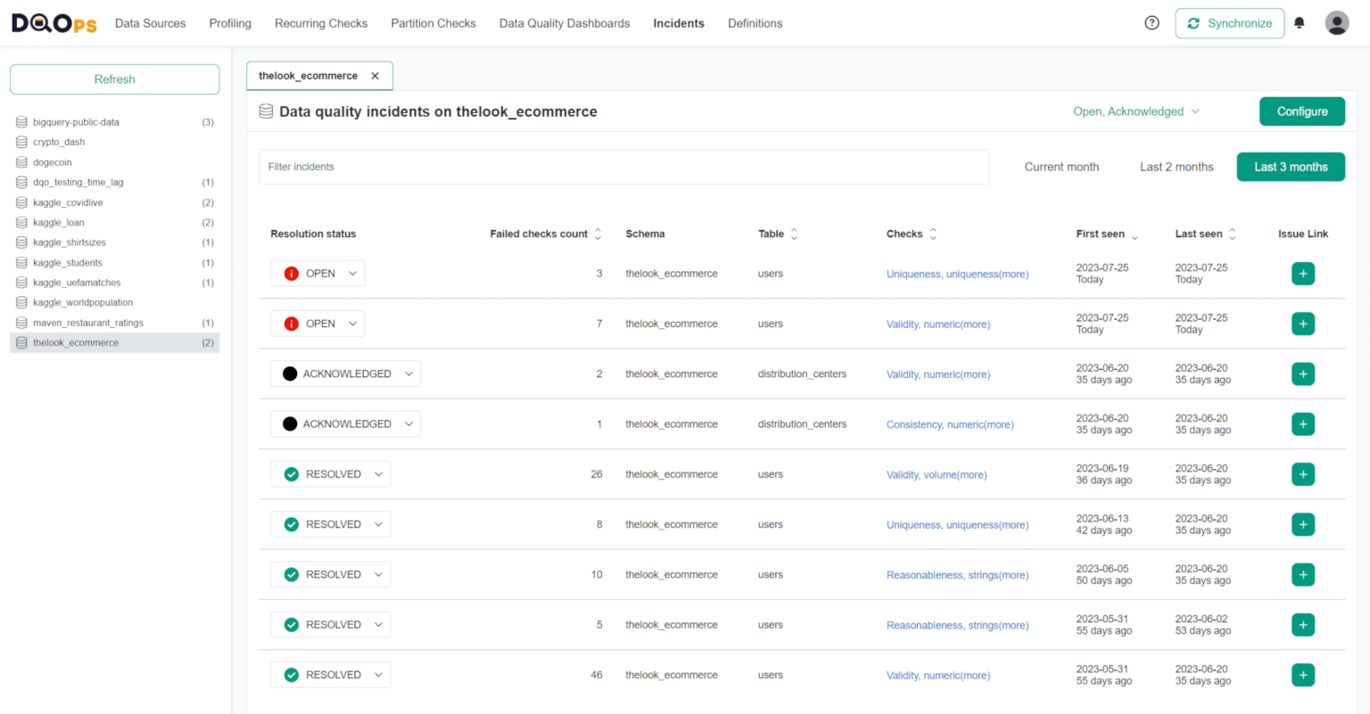This screenshot has width=1370, height=714.
Task: Add issue link for Consistency, numeric row
Action: tap(1303, 424)
